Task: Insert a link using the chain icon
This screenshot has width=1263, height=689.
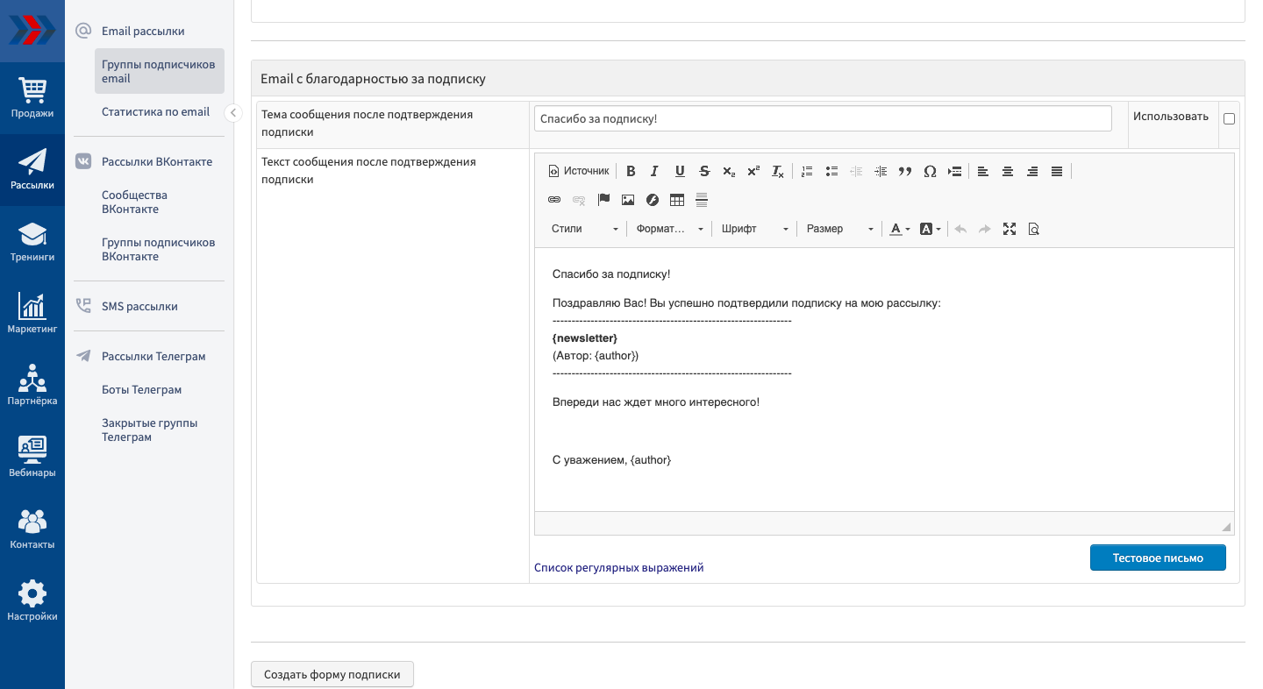Action: (554, 200)
